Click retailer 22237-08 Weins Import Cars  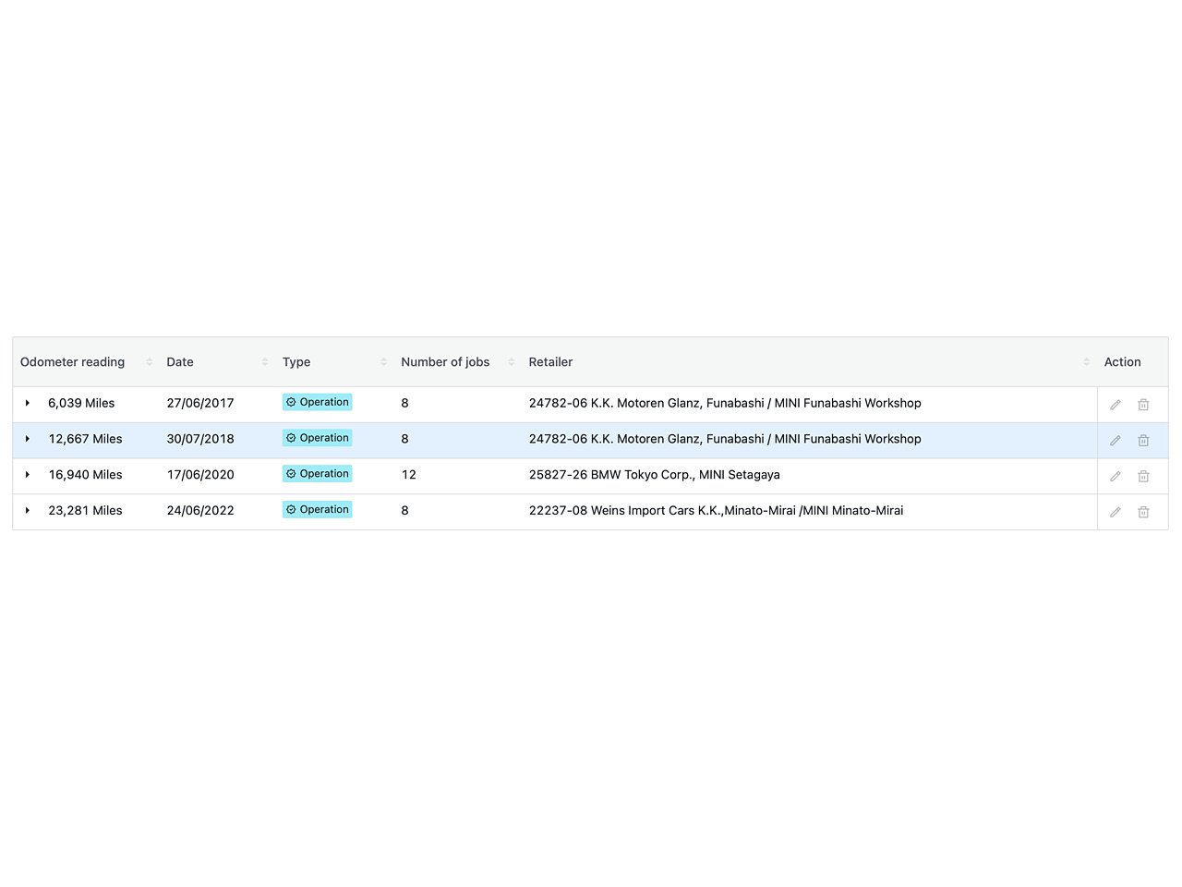[716, 510]
